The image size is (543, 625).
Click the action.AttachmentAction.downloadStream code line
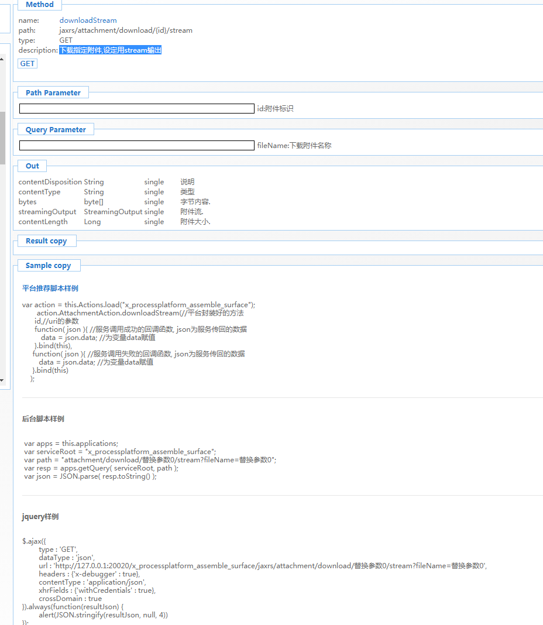pyautogui.click(x=140, y=313)
